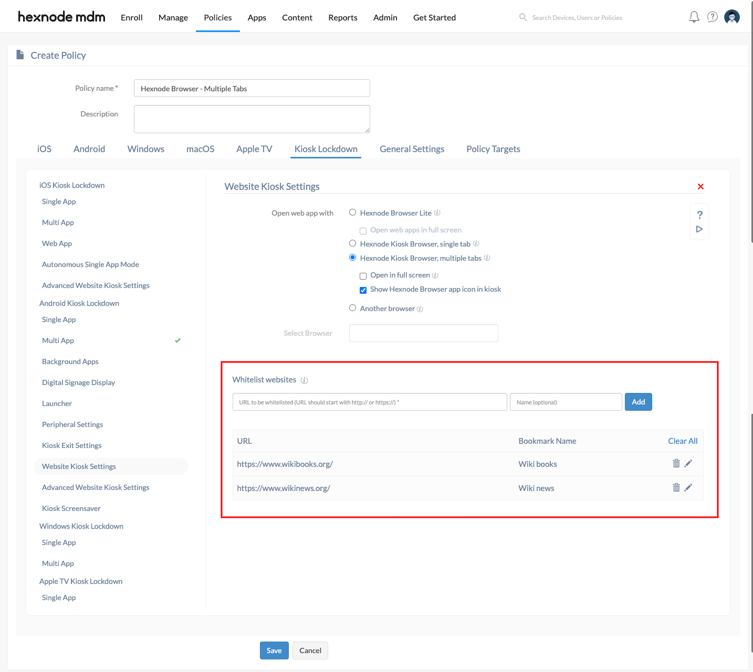Focus Search Devices, Users or Policies box

[578, 17]
